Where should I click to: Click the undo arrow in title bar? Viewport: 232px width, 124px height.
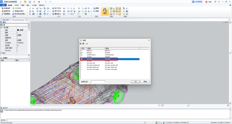[x=45, y=2]
